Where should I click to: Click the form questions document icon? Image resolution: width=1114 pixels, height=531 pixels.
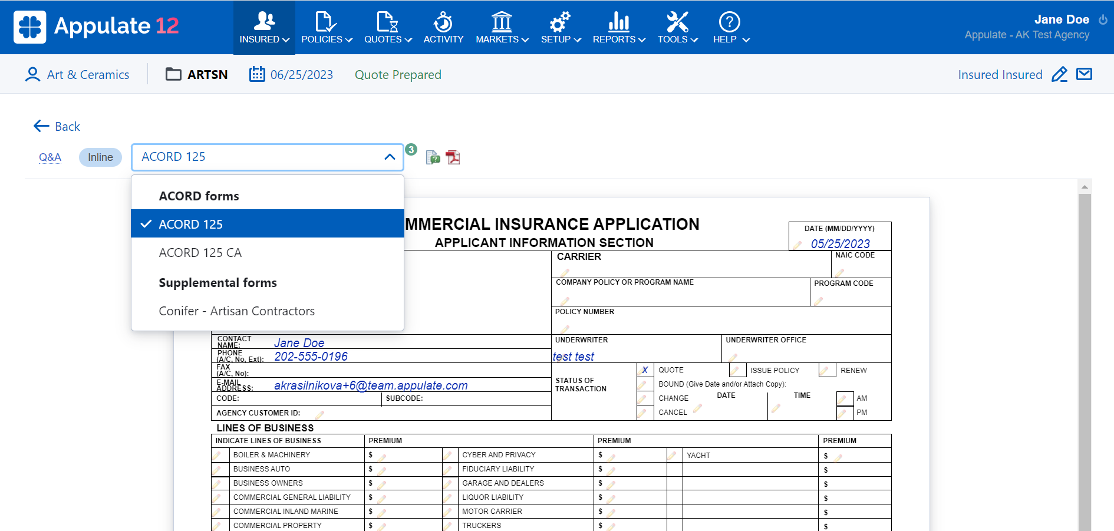(x=433, y=157)
